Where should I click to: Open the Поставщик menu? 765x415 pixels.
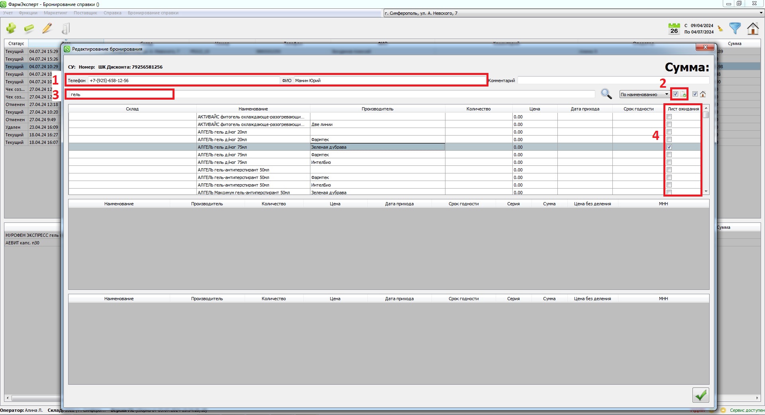click(85, 13)
